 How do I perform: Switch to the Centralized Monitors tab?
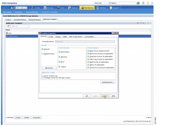pos(20,20)
